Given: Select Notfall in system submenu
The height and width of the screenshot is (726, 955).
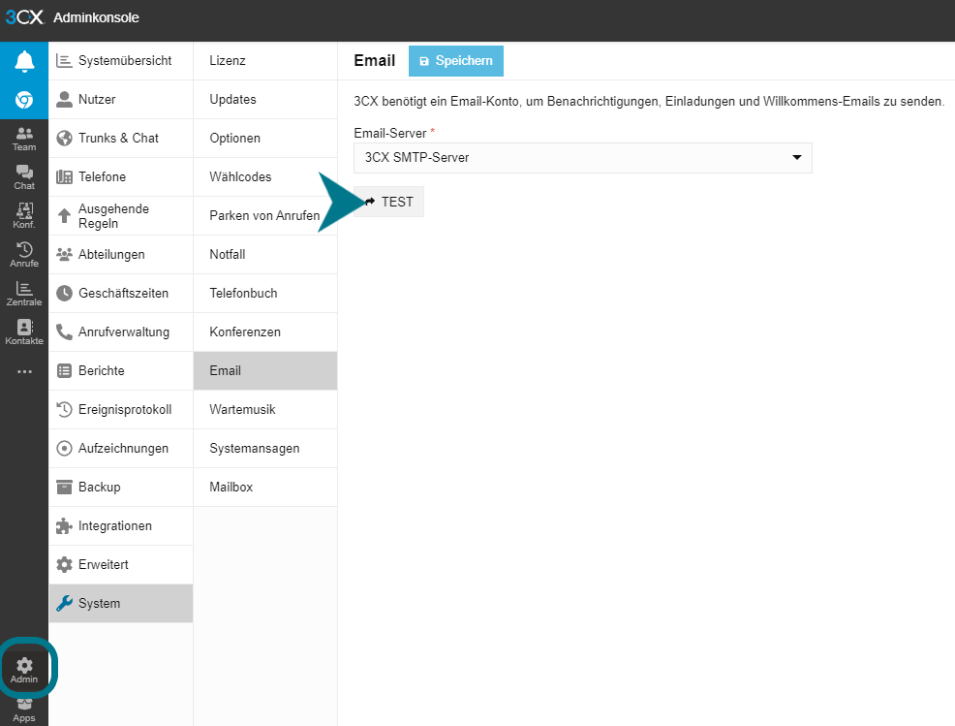Looking at the screenshot, I should pyautogui.click(x=265, y=254).
